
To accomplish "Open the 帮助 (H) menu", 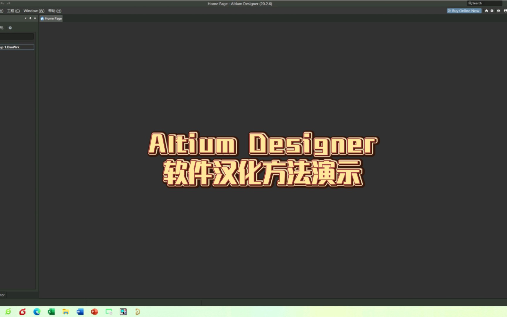I will 55,11.
